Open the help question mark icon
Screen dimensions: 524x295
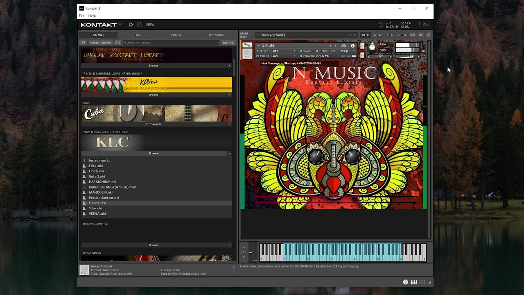coord(405,282)
